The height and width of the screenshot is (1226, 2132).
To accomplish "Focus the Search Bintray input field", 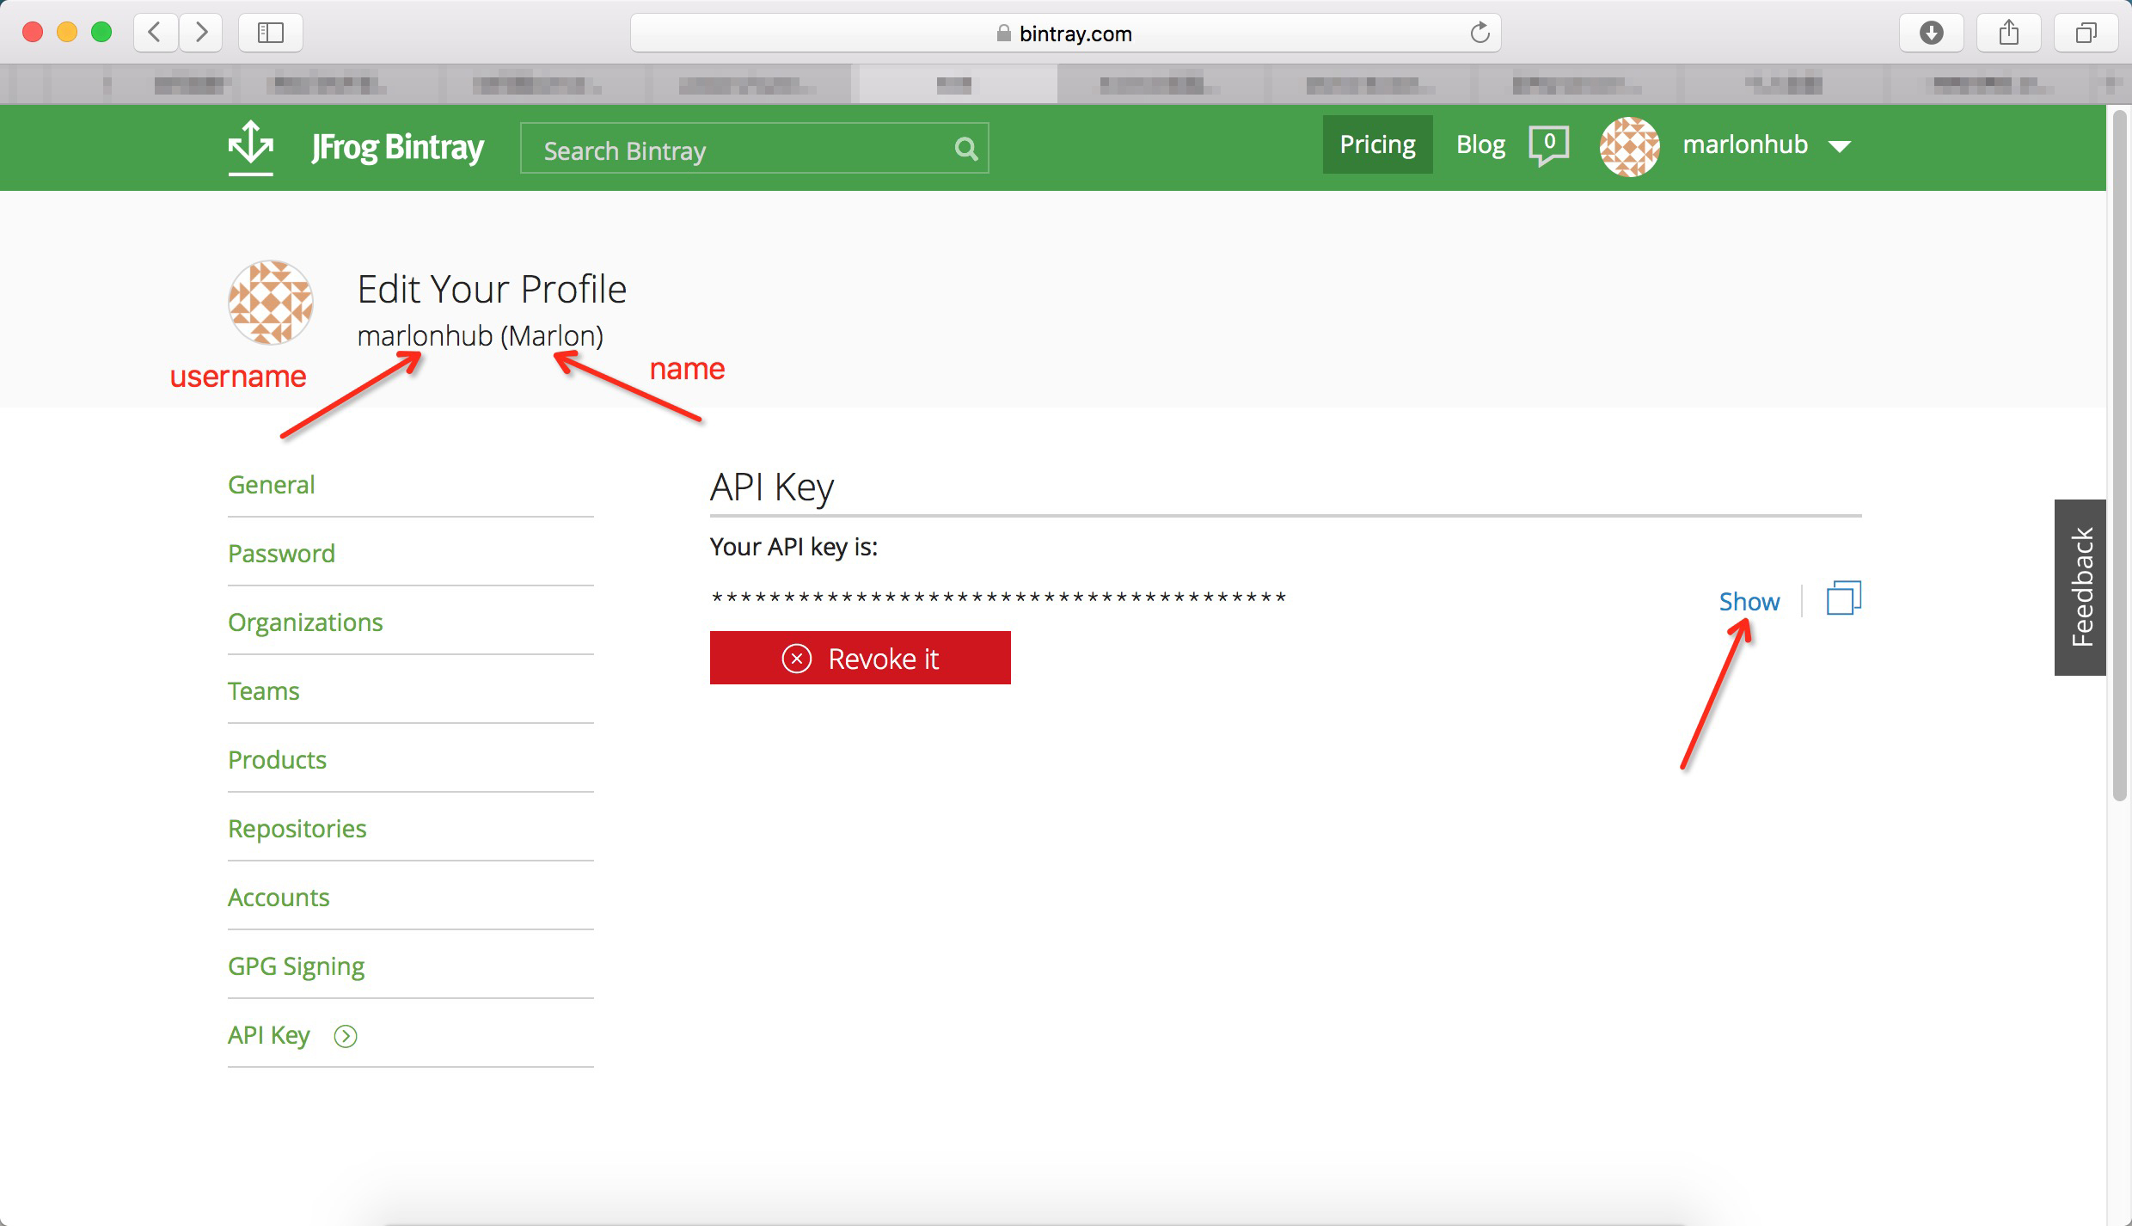I will pos(754,148).
